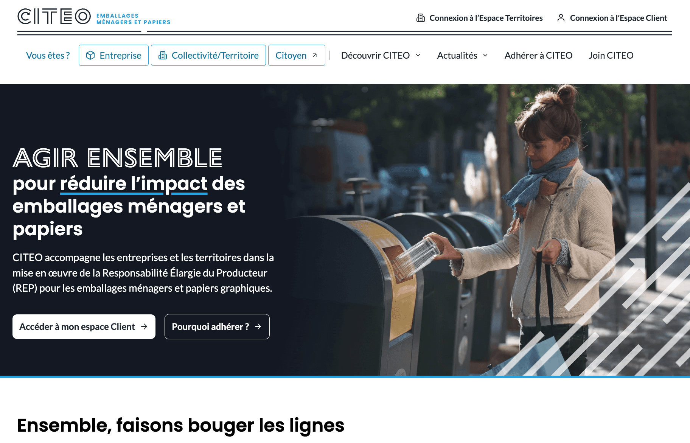Click the cube icon on Entreprise button
Viewport: 690px width, 443px height.
click(x=90, y=55)
